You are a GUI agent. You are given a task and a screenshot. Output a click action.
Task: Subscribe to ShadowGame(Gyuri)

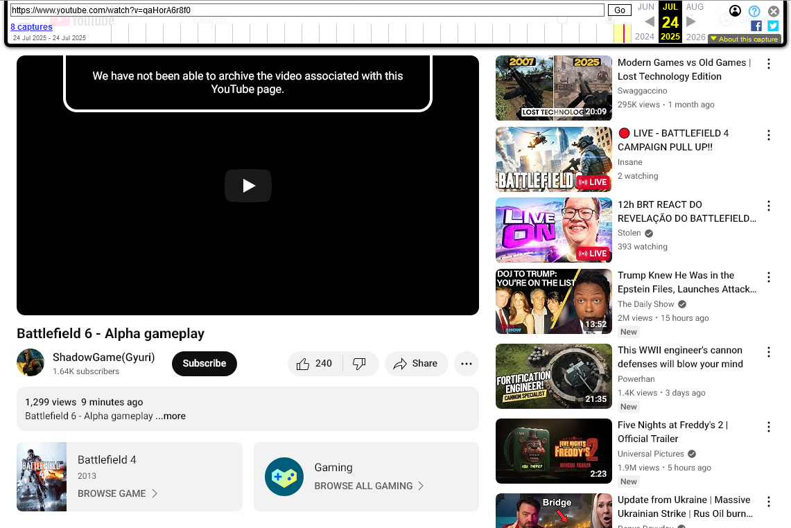pos(205,364)
